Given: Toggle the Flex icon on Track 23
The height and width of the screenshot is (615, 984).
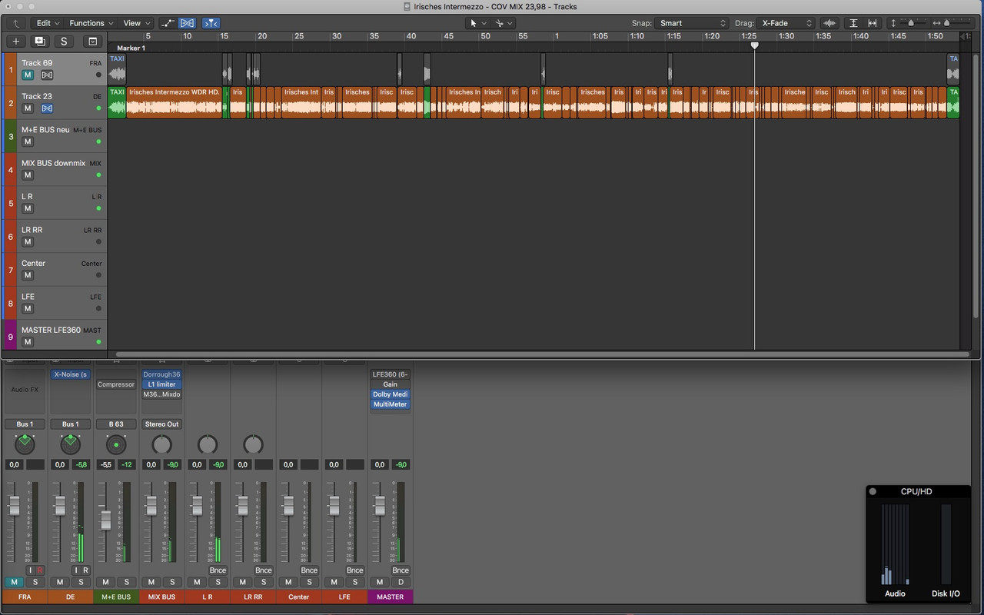Looking at the screenshot, I should pyautogui.click(x=47, y=108).
